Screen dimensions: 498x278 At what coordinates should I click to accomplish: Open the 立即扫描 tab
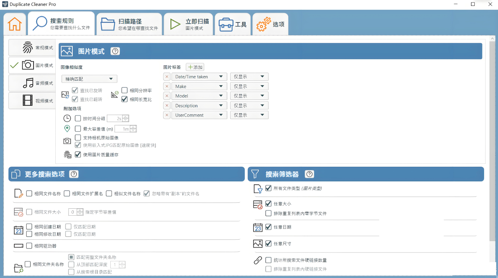(x=188, y=24)
